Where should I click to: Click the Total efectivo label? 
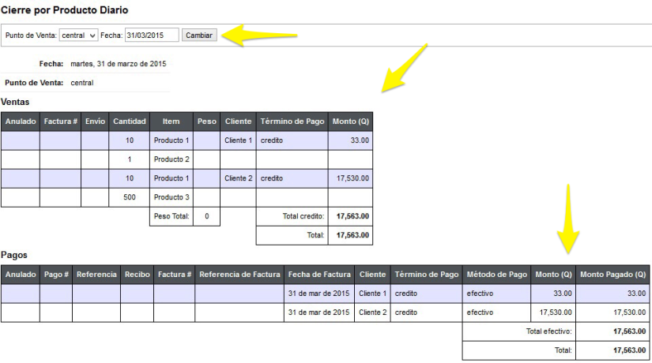[549, 331]
